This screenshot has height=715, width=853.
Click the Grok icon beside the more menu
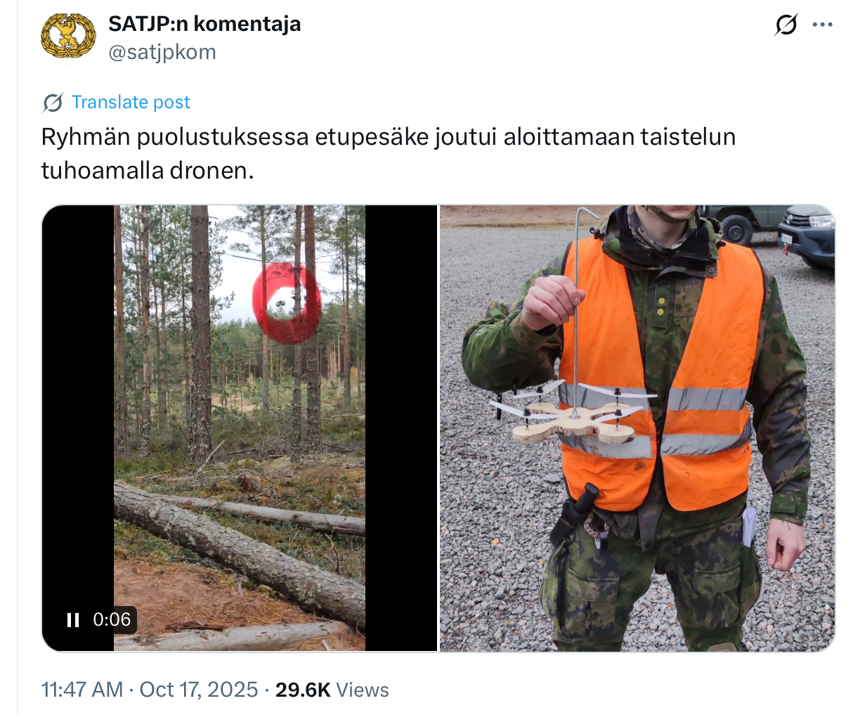point(786,25)
